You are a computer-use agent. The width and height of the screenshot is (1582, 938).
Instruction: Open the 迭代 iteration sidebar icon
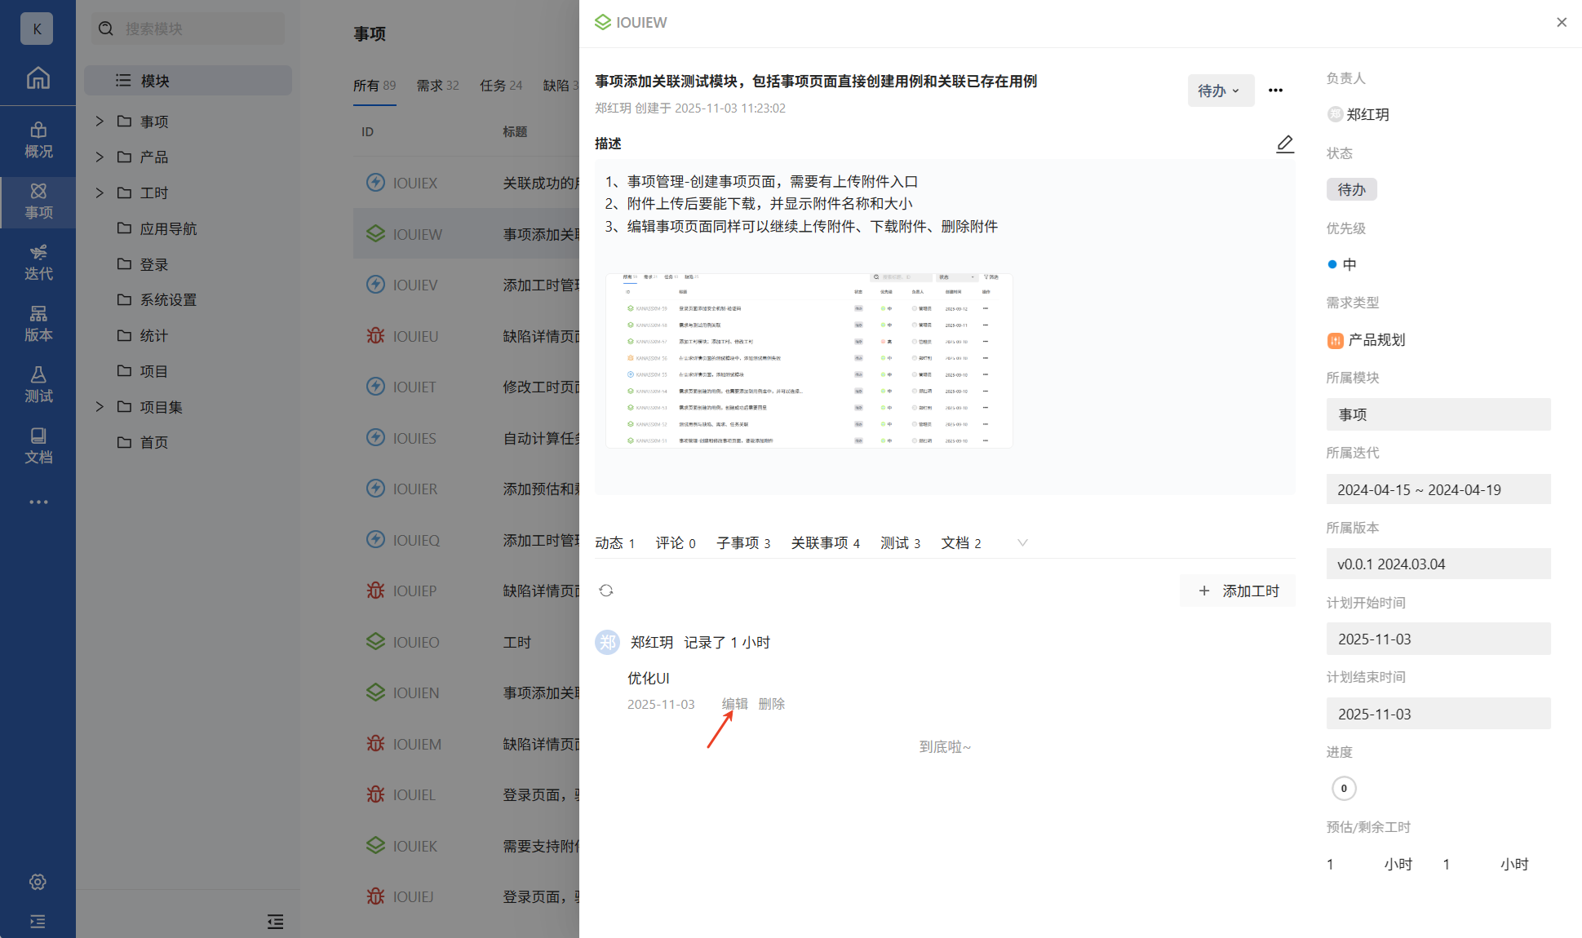[38, 262]
